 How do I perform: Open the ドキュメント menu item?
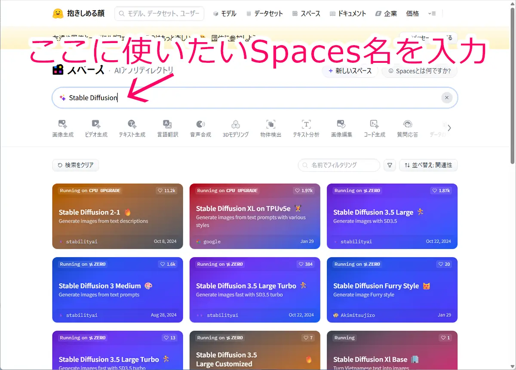coord(348,14)
